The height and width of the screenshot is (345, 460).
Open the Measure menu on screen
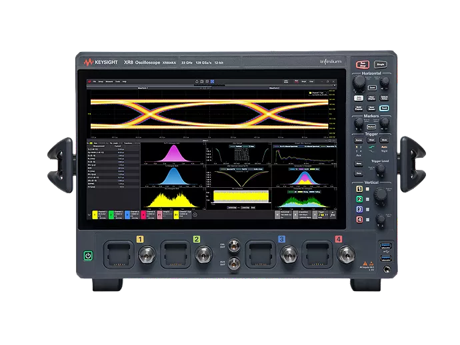(x=107, y=81)
